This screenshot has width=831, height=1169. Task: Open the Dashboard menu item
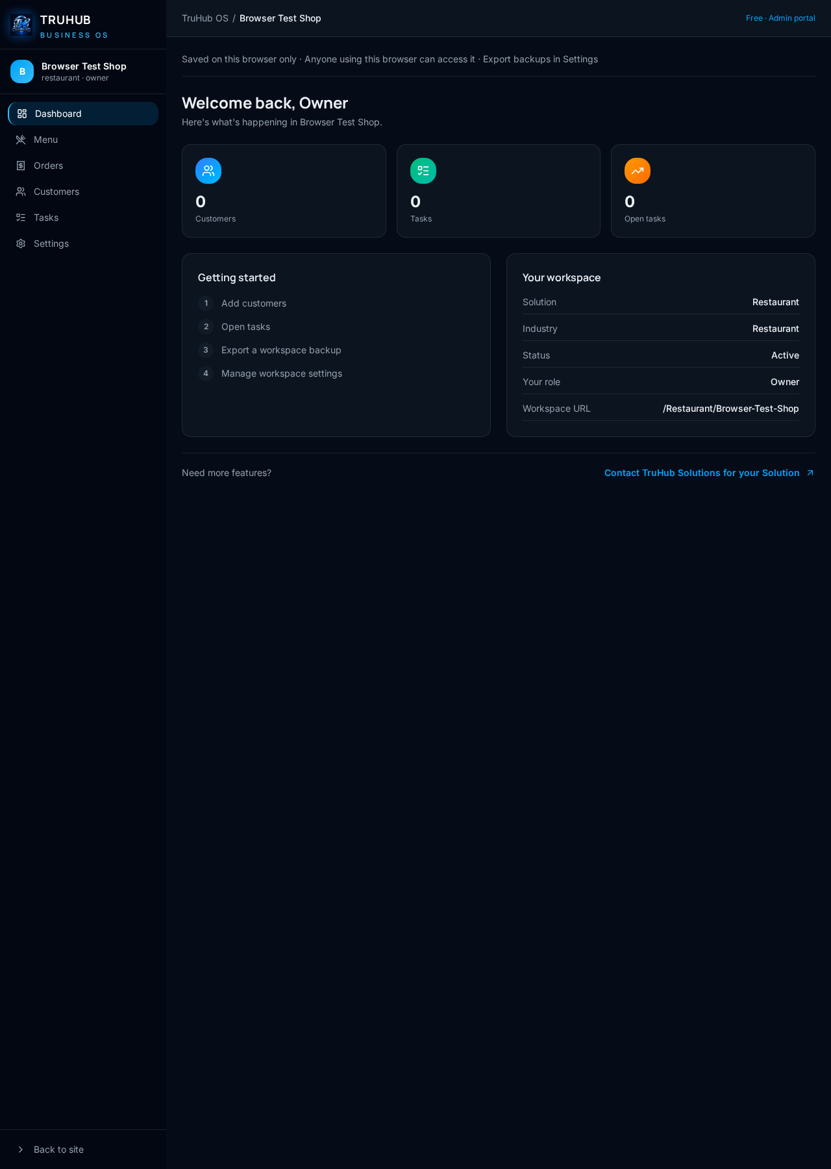[83, 114]
